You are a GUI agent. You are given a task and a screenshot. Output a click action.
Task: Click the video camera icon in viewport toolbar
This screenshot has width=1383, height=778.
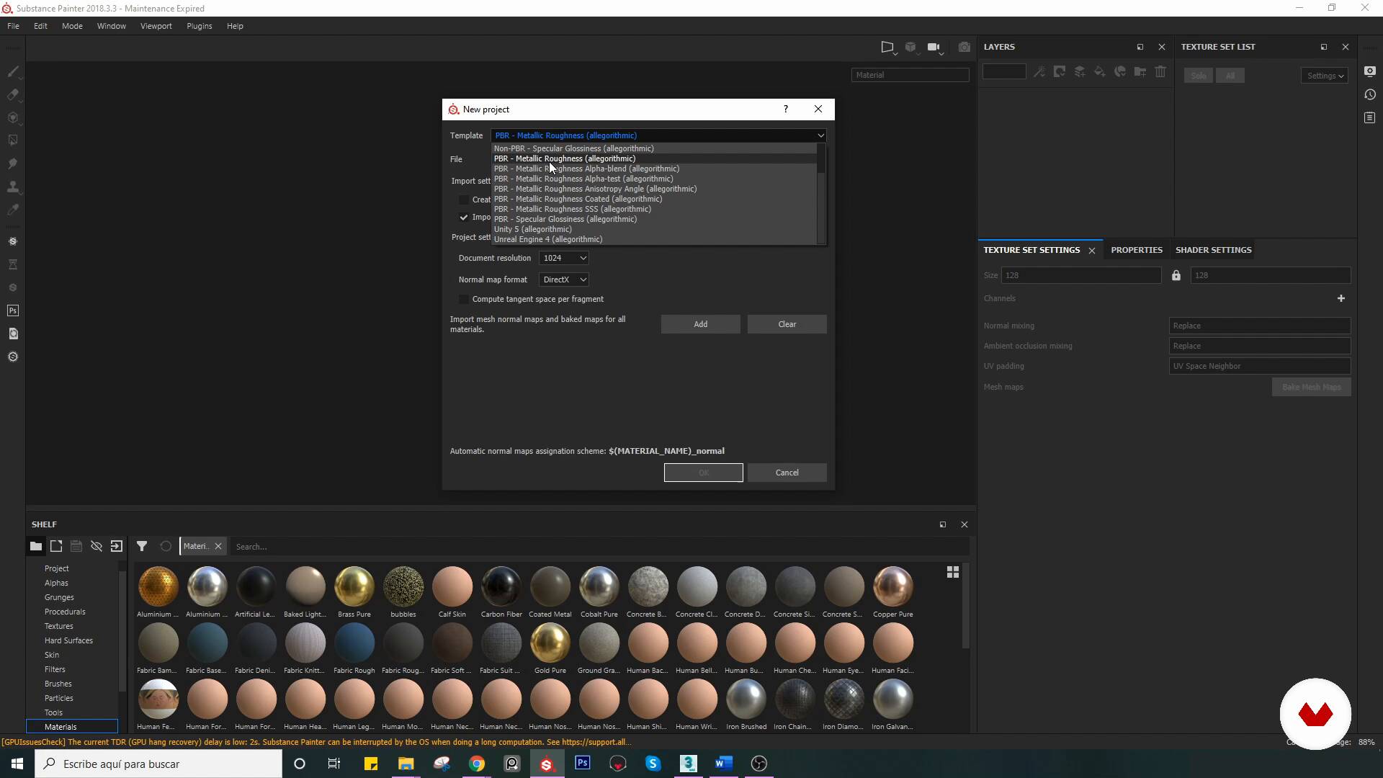(x=934, y=47)
